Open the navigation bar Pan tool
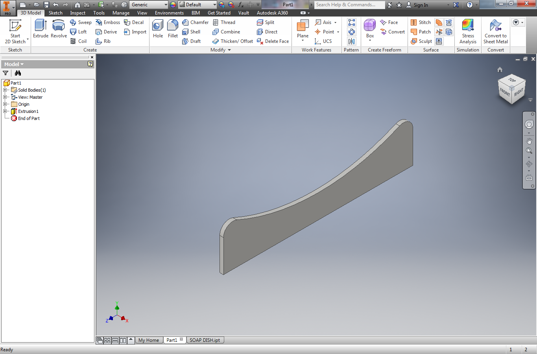The height and width of the screenshot is (354, 537). tap(529, 141)
